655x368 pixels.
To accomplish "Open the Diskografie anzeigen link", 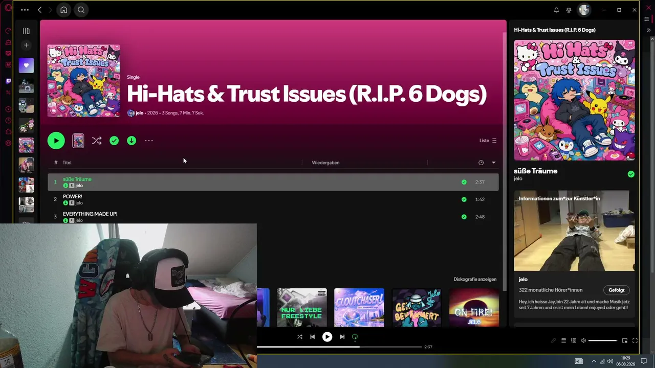I will 475,279.
